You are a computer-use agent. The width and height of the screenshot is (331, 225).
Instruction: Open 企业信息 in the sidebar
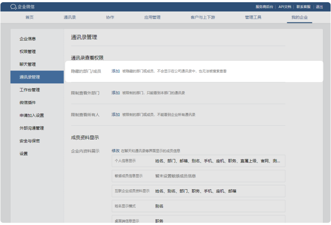(x=28, y=39)
